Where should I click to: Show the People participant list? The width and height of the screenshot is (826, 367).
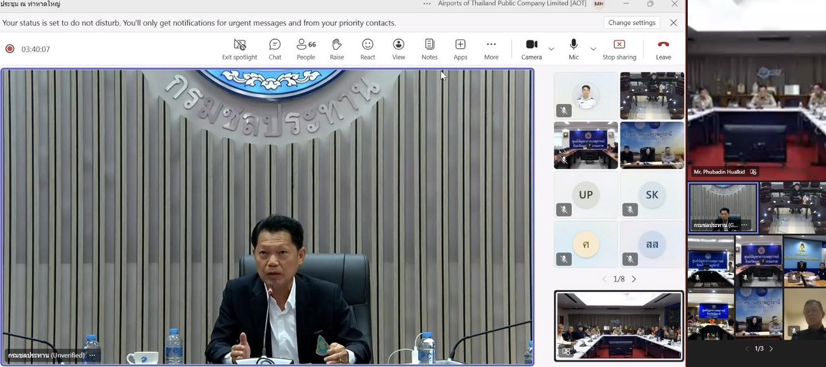305,49
